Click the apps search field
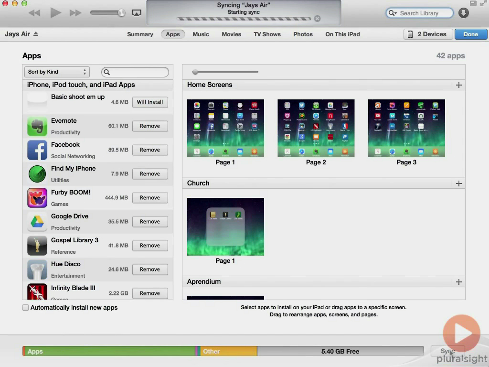 [135, 72]
